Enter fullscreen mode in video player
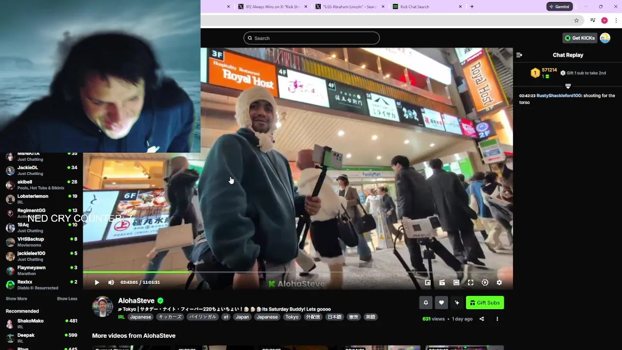 click(x=470, y=282)
